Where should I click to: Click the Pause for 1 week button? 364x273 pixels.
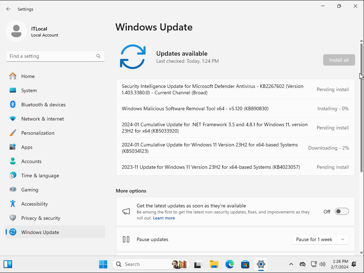[x=314, y=239]
